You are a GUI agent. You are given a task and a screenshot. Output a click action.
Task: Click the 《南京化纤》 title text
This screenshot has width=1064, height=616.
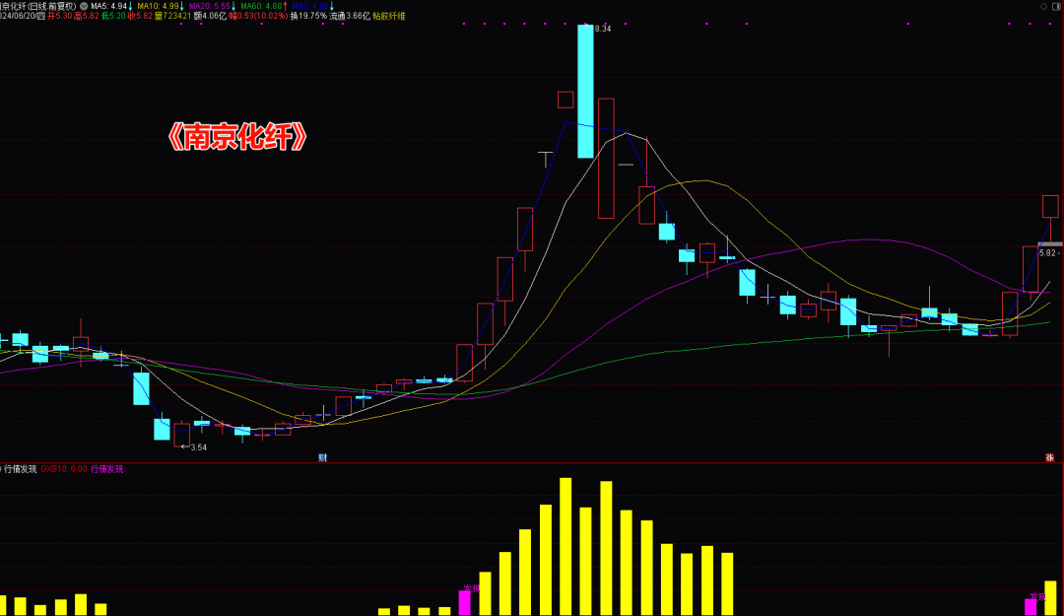(236, 137)
